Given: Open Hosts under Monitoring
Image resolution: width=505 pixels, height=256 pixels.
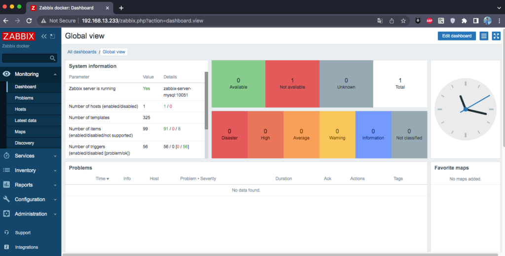Looking at the screenshot, I should coord(34,109).
